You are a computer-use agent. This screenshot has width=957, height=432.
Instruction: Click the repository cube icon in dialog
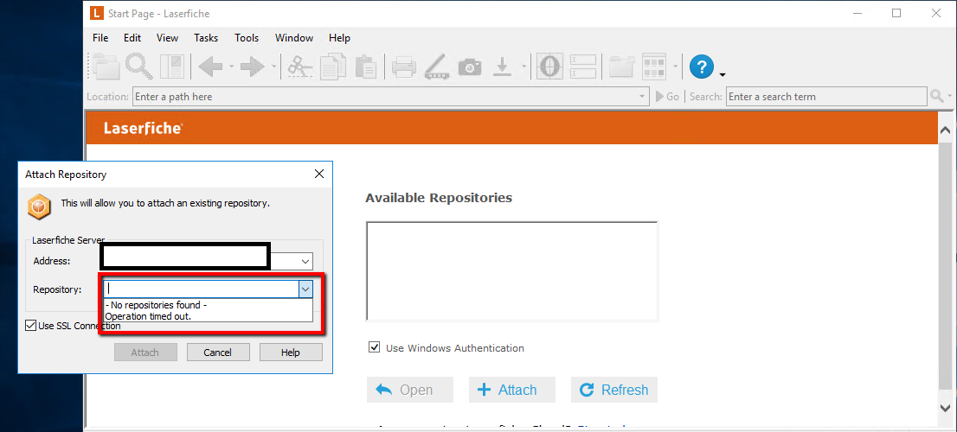click(x=40, y=206)
